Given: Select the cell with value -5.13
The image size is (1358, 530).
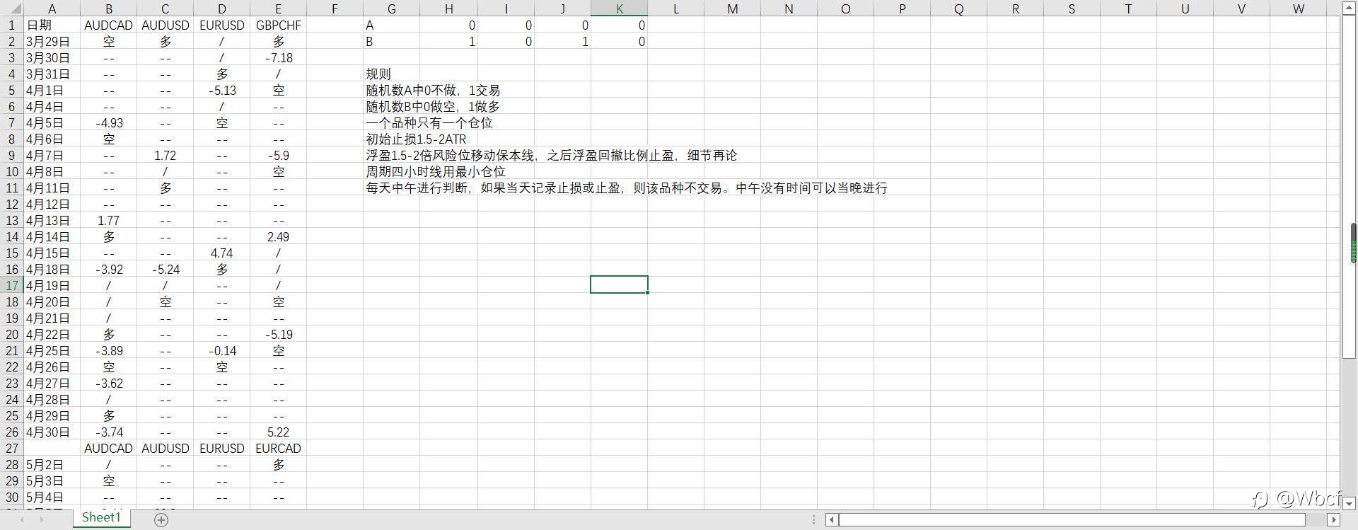Looking at the screenshot, I should pyautogui.click(x=221, y=90).
